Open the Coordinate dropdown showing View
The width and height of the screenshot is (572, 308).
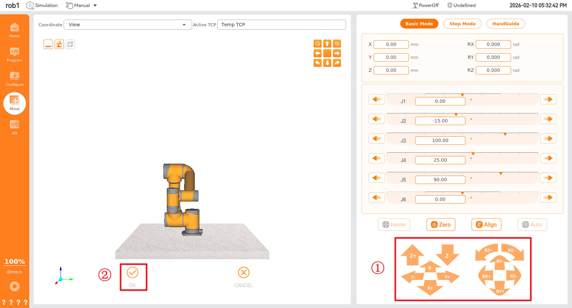coord(128,25)
